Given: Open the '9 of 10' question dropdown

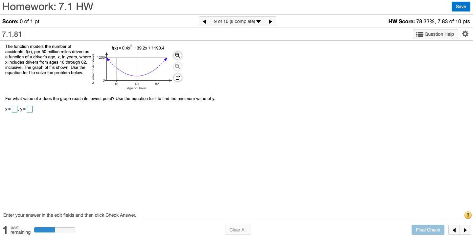Looking at the screenshot, I should tap(237, 21).
